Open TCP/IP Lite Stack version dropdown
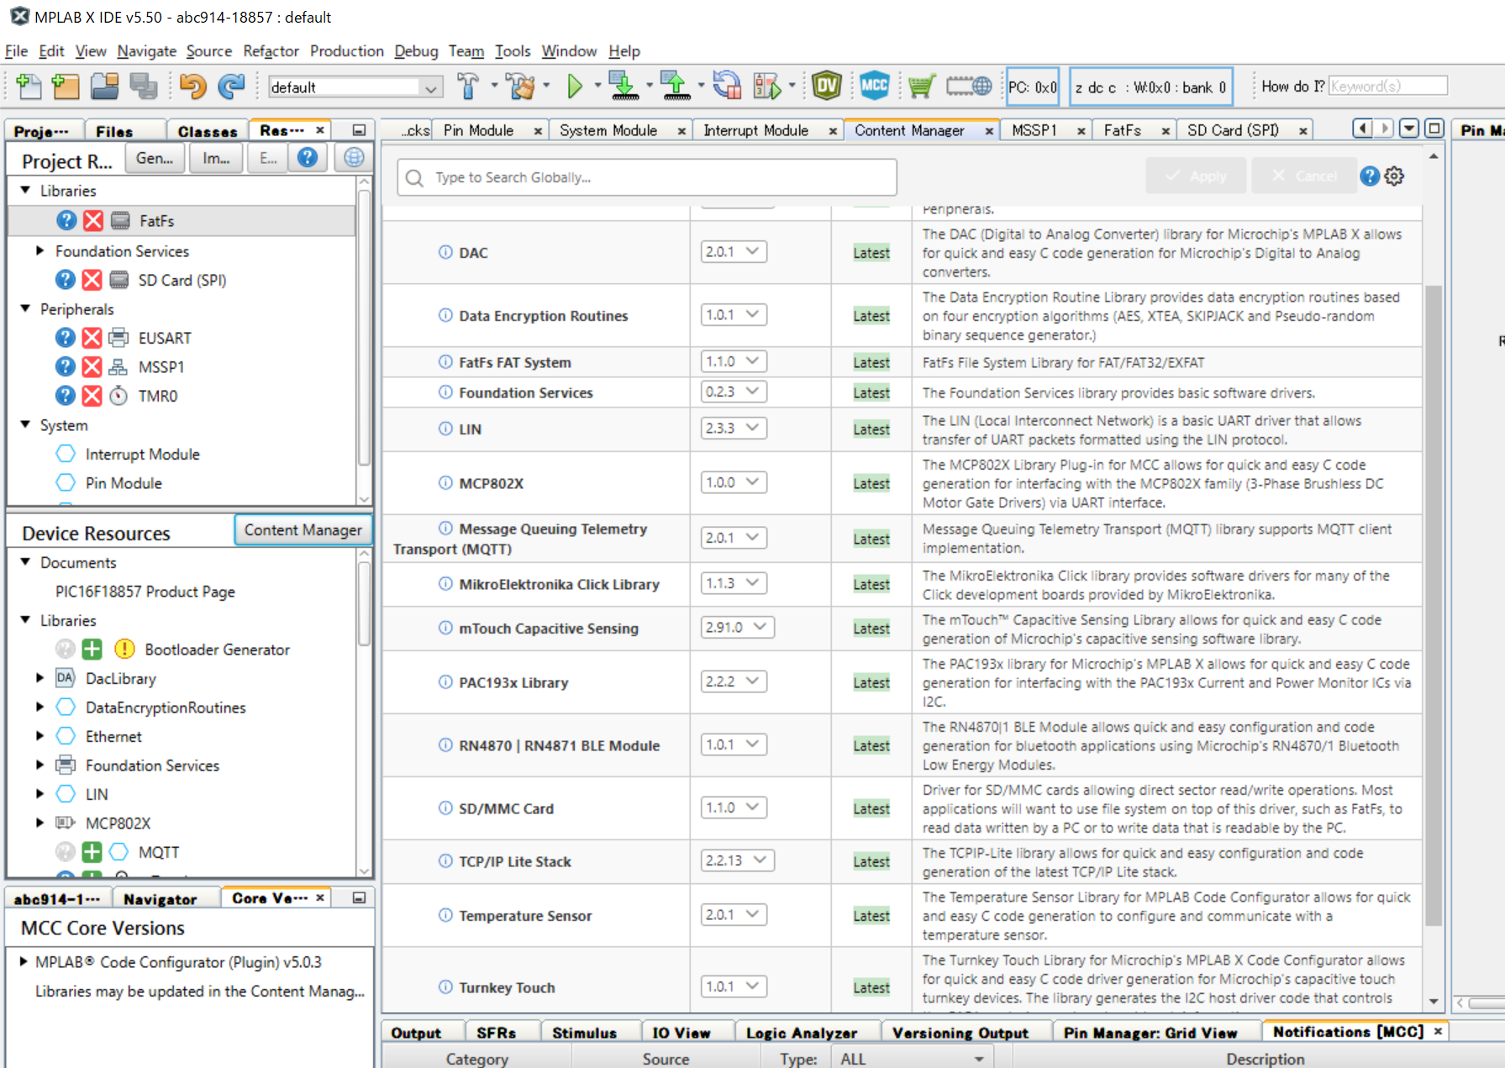Screen dimensions: 1505x1068 click(738, 860)
